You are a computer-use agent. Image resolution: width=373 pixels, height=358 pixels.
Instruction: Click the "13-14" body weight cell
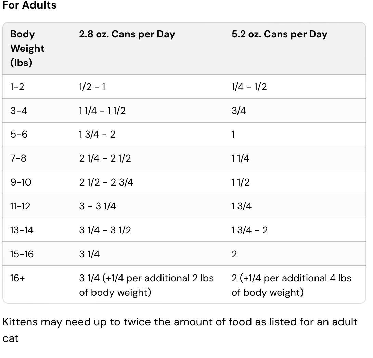click(x=22, y=230)
